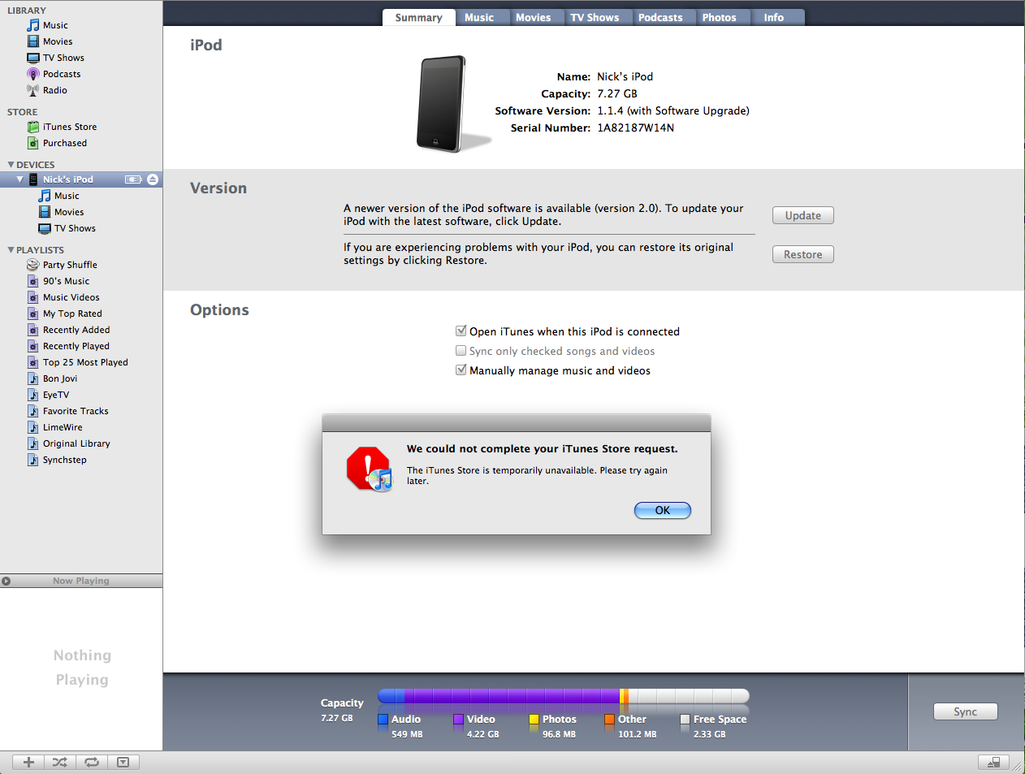
Task: Click the blue Audio color legend swatch
Action: pyautogui.click(x=383, y=719)
